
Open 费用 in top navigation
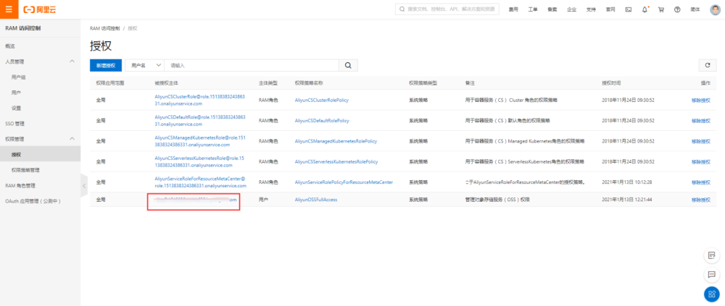(x=513, y=9)
